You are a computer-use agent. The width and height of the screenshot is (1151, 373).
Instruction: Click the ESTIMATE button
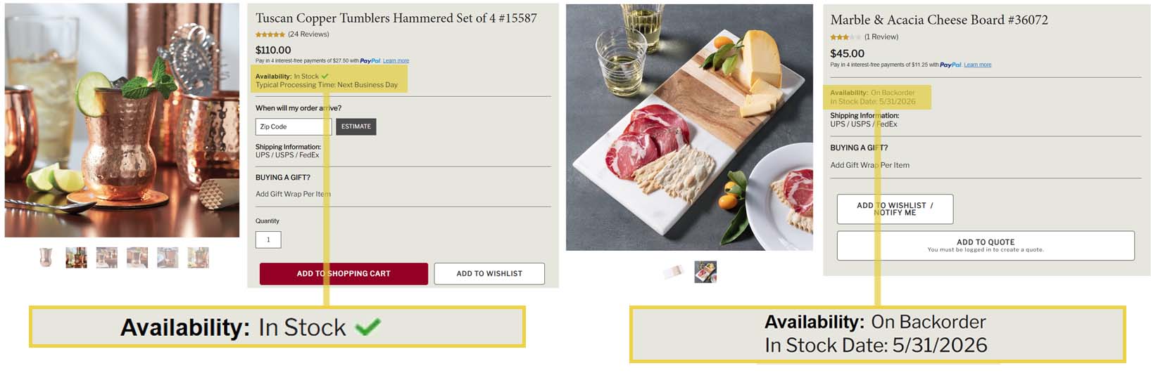pyautogui.click(x=356, y=126)
